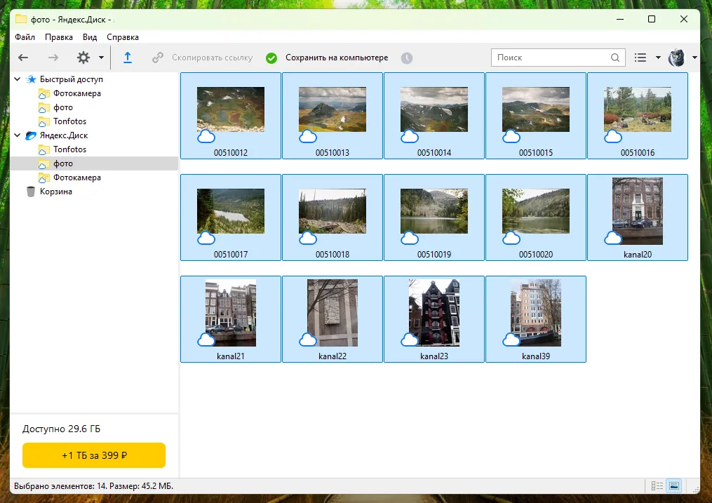This screenshot has width=712, height=503.
Task: Open dropdown arrow next to settings gear
Action: click(101, 58)
